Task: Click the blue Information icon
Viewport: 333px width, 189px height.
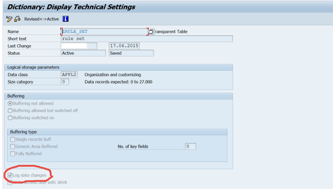Action: pyautogui.click(x=65, y=19)
